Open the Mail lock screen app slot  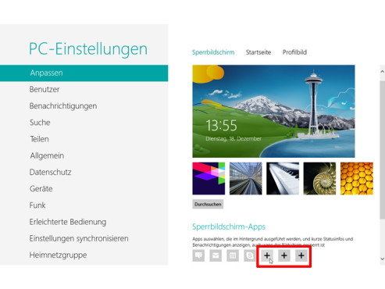pyautogui.click(x=216, y=255)
